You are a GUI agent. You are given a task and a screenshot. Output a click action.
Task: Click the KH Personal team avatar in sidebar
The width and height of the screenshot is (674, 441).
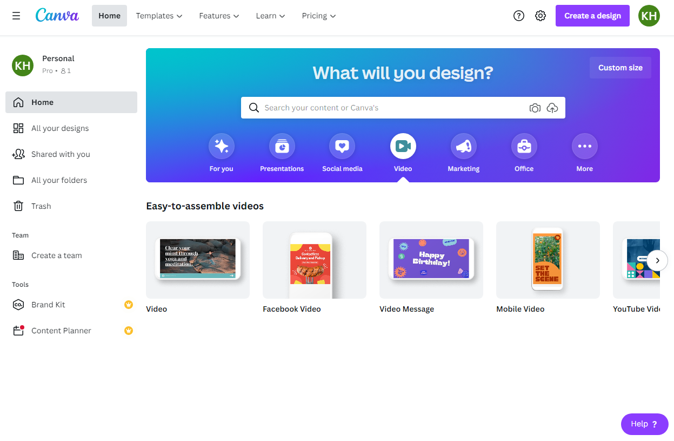point(23,65)
